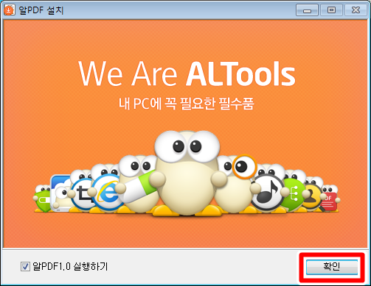Minimize the 알PDF 설치 window
This screenshot has width=371, height=286.
[x=307, y=10]
